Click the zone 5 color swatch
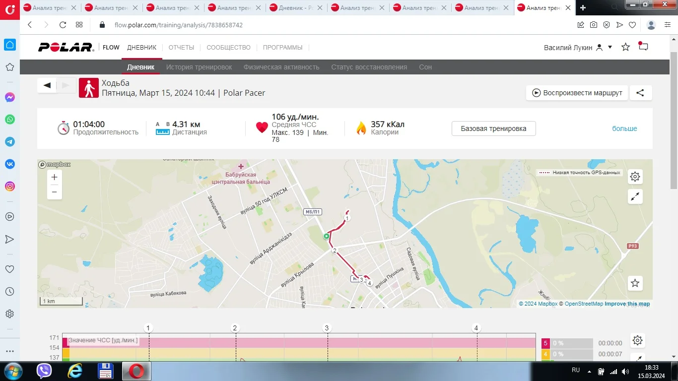The width and height of the screenshot is (678, 381). [545, 343]
